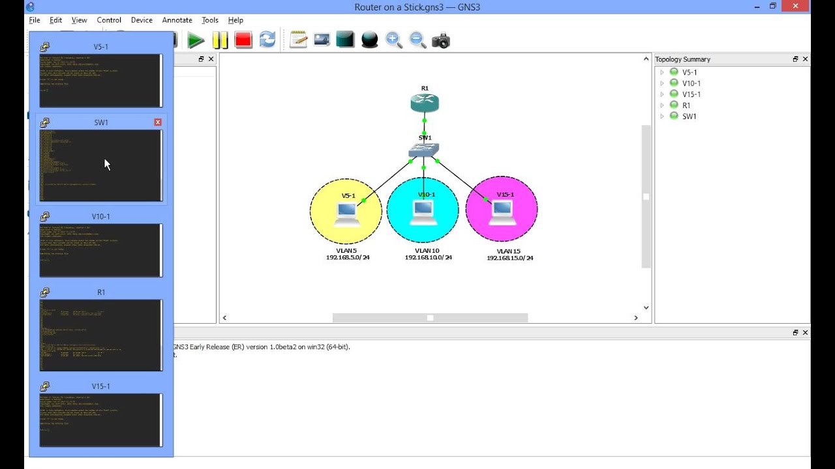Click the green status icon next to V15-1
The width and height of the screenshot is (835, 469).
pos(674,94)
